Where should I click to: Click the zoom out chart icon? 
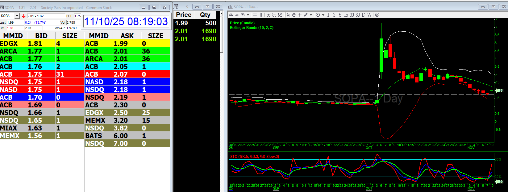point(274,15)
